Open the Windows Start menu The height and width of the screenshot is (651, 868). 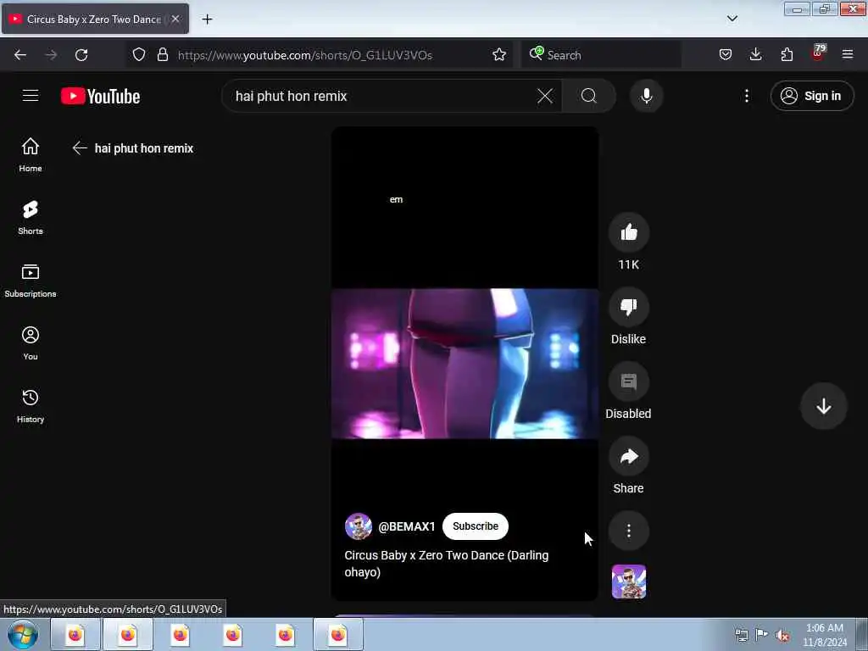23,635
